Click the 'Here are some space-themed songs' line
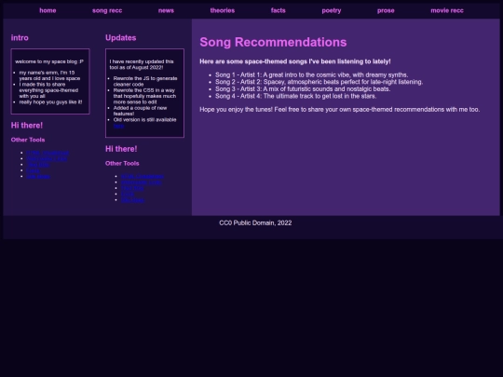Image resolution: width=503 pixels, height=377 pixels. [x=295, y=61]
